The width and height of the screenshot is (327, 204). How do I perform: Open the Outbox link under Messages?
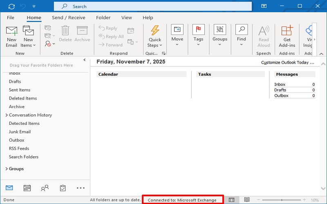coord(281,95)
